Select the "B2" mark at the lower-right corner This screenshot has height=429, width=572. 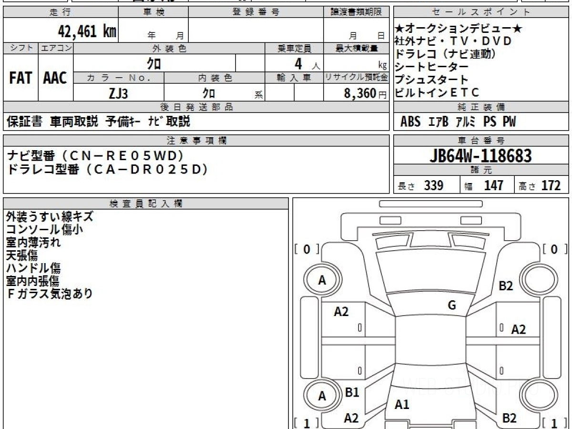pyautogui.click(x=510, y=418)
